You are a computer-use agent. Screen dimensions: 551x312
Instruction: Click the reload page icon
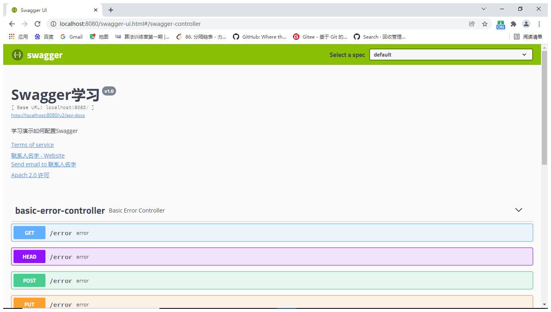tap(37, 24)
